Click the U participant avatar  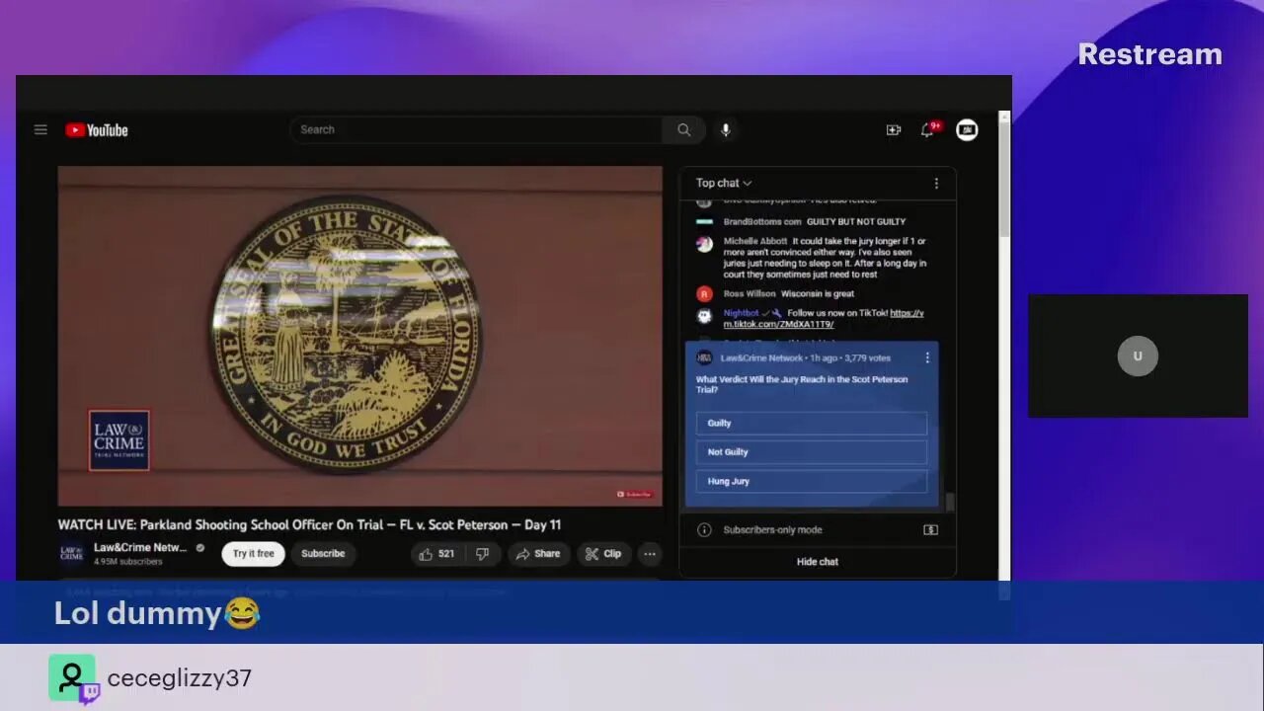point(1138,356)
